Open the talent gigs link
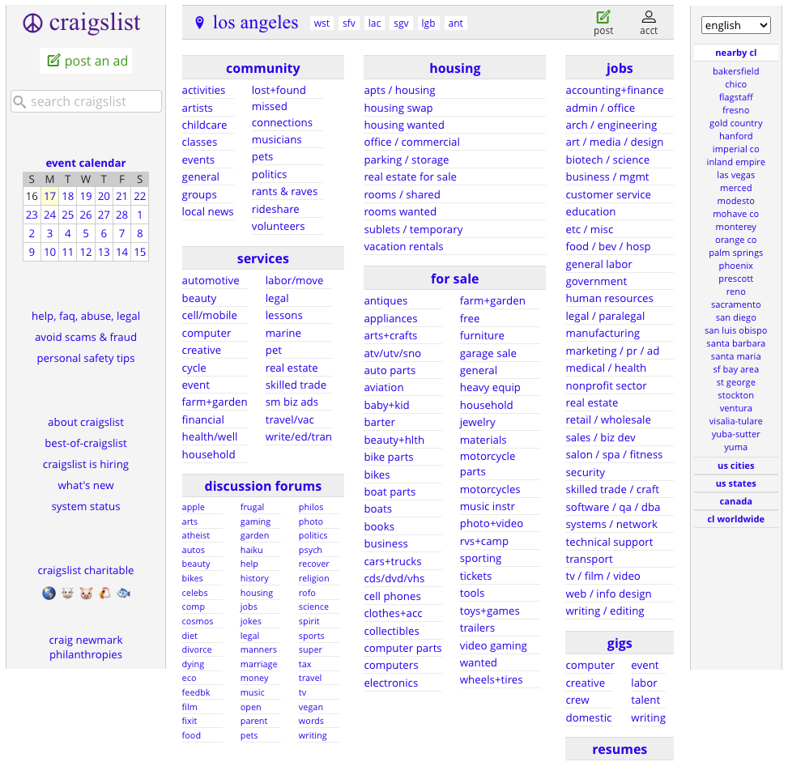 pos(645,700)
